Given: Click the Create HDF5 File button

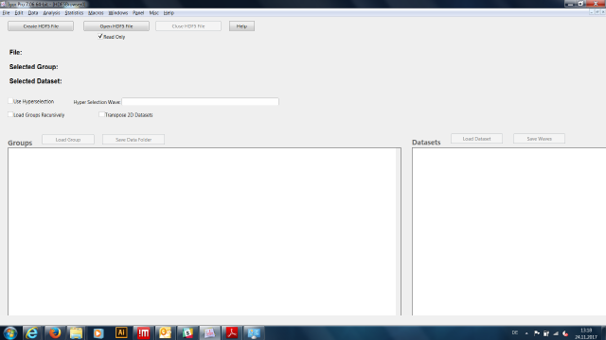Looking at the screenshot, I should (x=41, y=26).
